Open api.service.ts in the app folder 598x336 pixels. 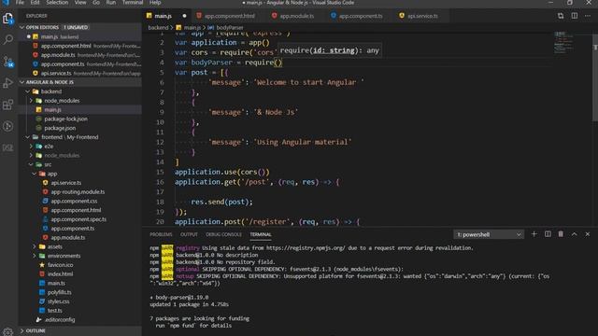point(80,183)
